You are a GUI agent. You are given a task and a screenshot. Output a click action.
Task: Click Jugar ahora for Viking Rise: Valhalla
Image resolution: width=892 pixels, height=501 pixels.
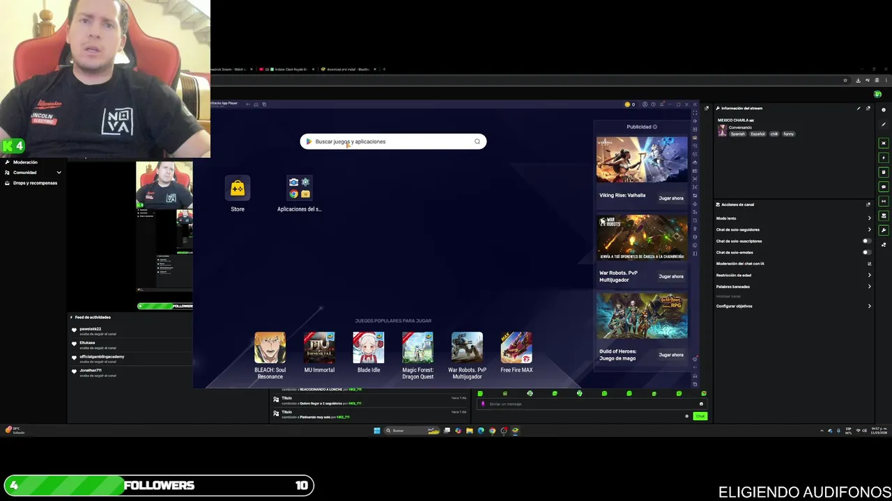pyautogui.click(x=671, y=198)
